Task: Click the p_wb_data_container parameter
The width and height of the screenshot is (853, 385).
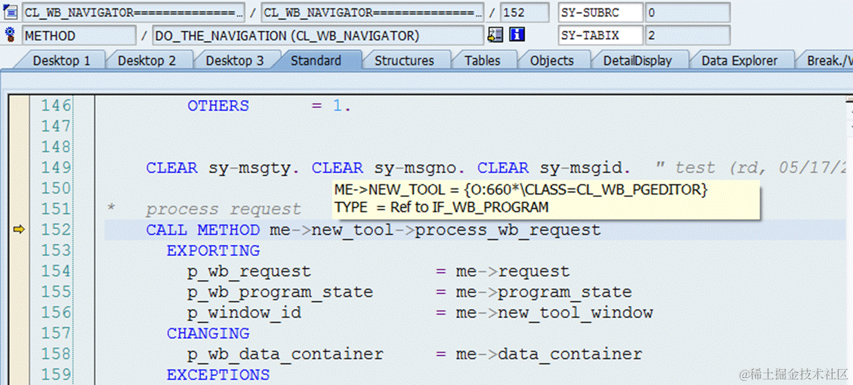Action: click(x=285, y=354)
